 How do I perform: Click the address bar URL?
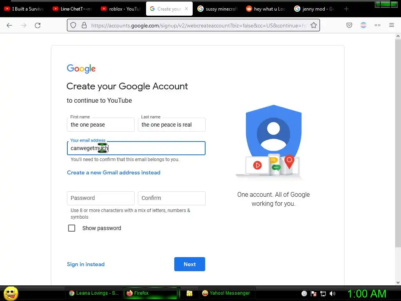tap(199, 25)
